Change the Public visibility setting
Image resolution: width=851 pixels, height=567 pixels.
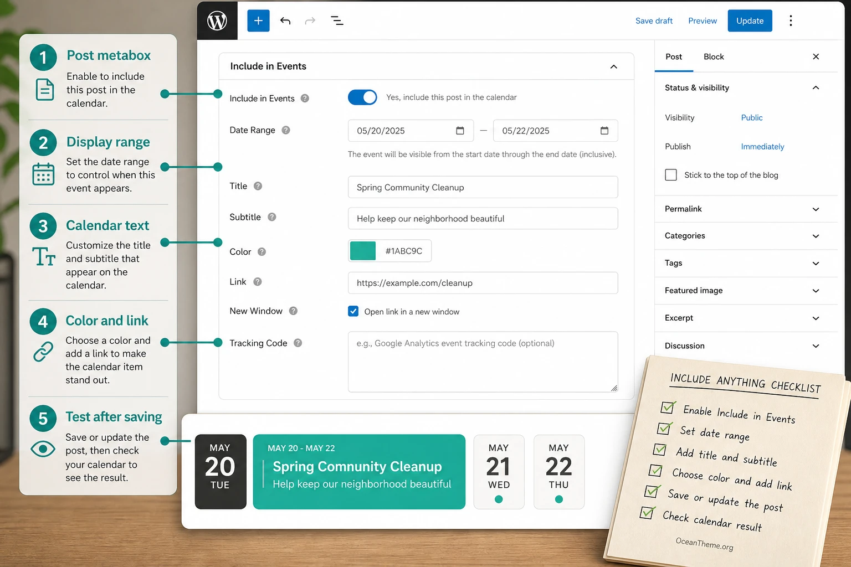(752, 117)
